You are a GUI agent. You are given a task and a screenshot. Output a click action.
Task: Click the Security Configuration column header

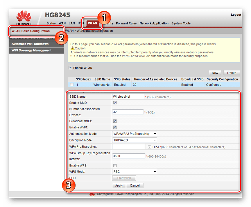coord(222,79)
